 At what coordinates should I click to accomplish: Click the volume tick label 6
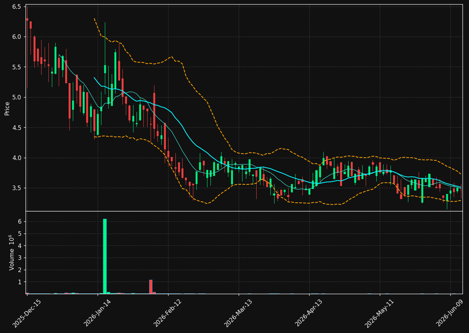coord(19,221)
